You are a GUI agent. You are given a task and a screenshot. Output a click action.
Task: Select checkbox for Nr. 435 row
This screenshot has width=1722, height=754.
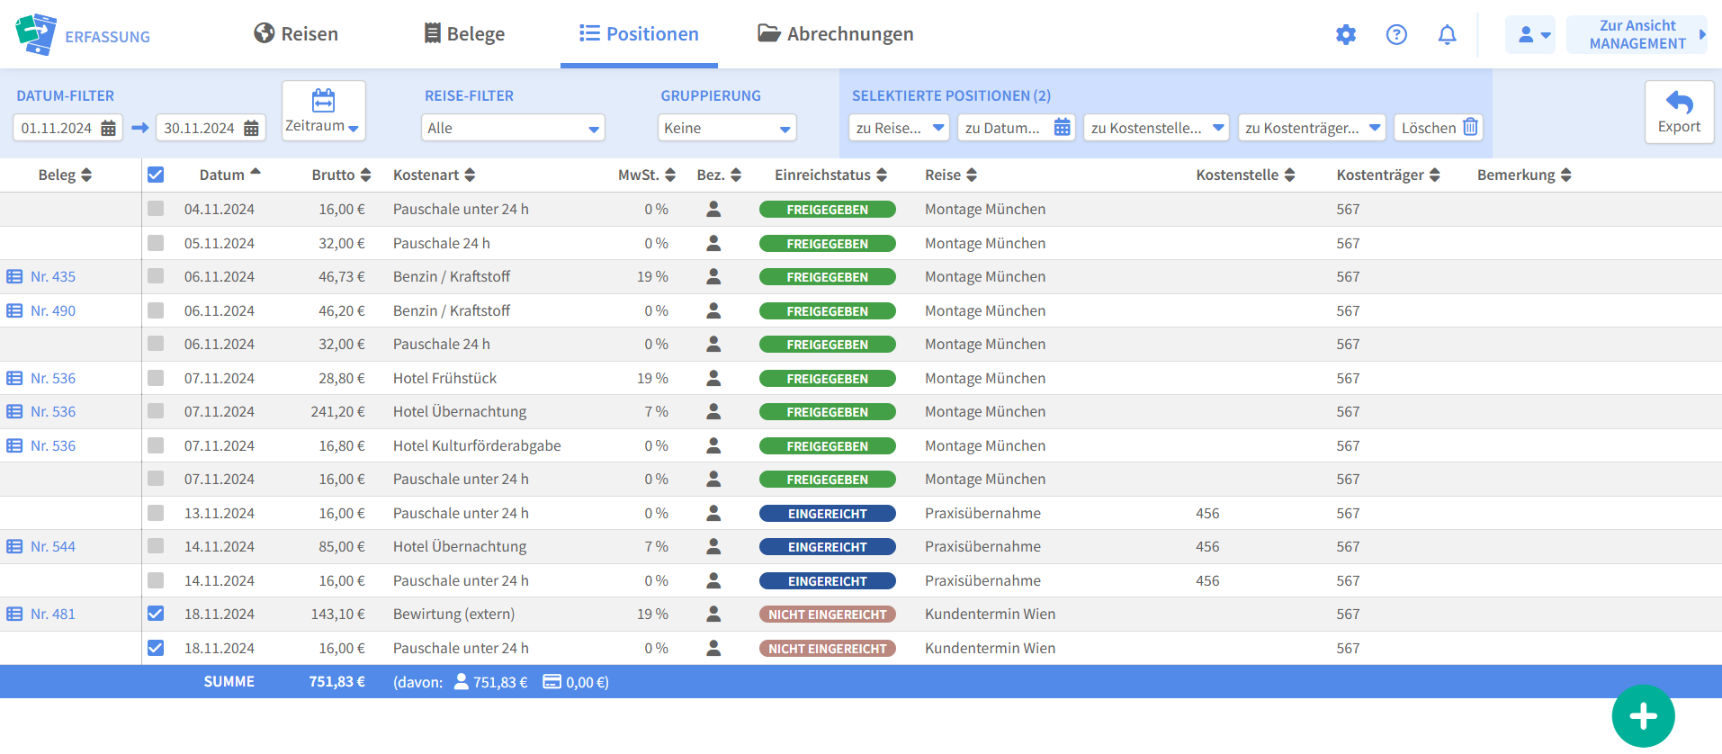[156, 276]
